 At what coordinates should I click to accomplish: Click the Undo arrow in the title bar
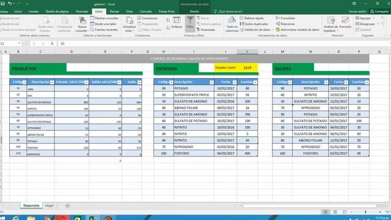point(10,4)
